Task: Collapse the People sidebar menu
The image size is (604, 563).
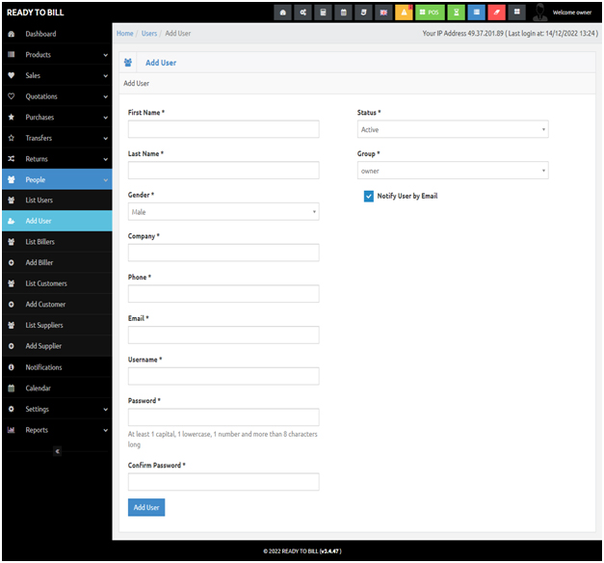Action: 57,179
